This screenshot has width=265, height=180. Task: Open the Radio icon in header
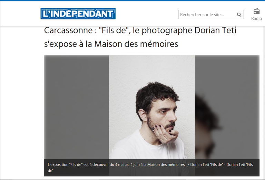[256, 11]
